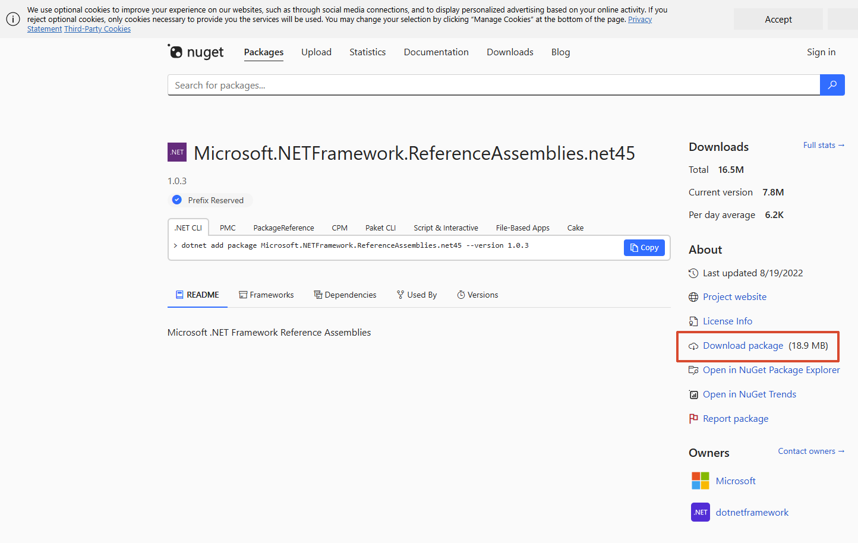Click the Prefix Reserved checkmark badge

[177, 200]
